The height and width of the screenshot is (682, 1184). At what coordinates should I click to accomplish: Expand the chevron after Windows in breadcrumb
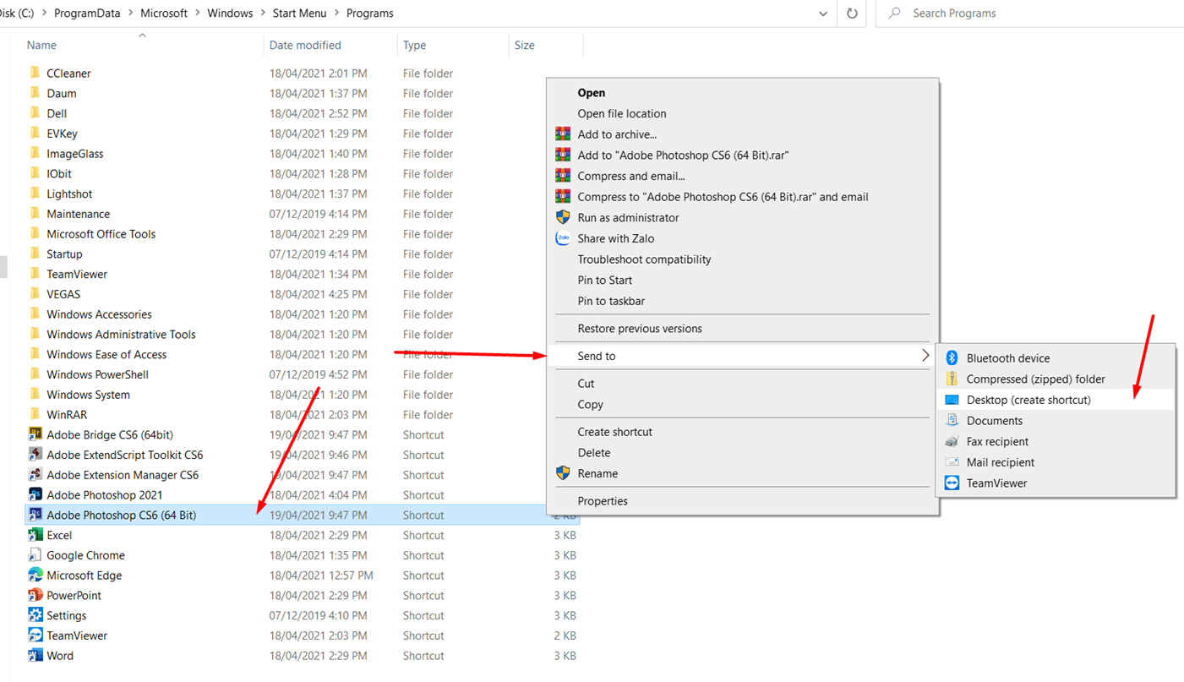[263, 14]
